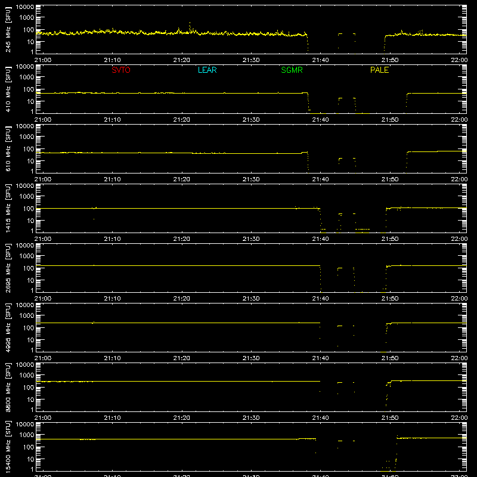Click 21:40 tick label under 610 MHz panel
The height and width of the screenshot is (477, 477).
[320, 179]
